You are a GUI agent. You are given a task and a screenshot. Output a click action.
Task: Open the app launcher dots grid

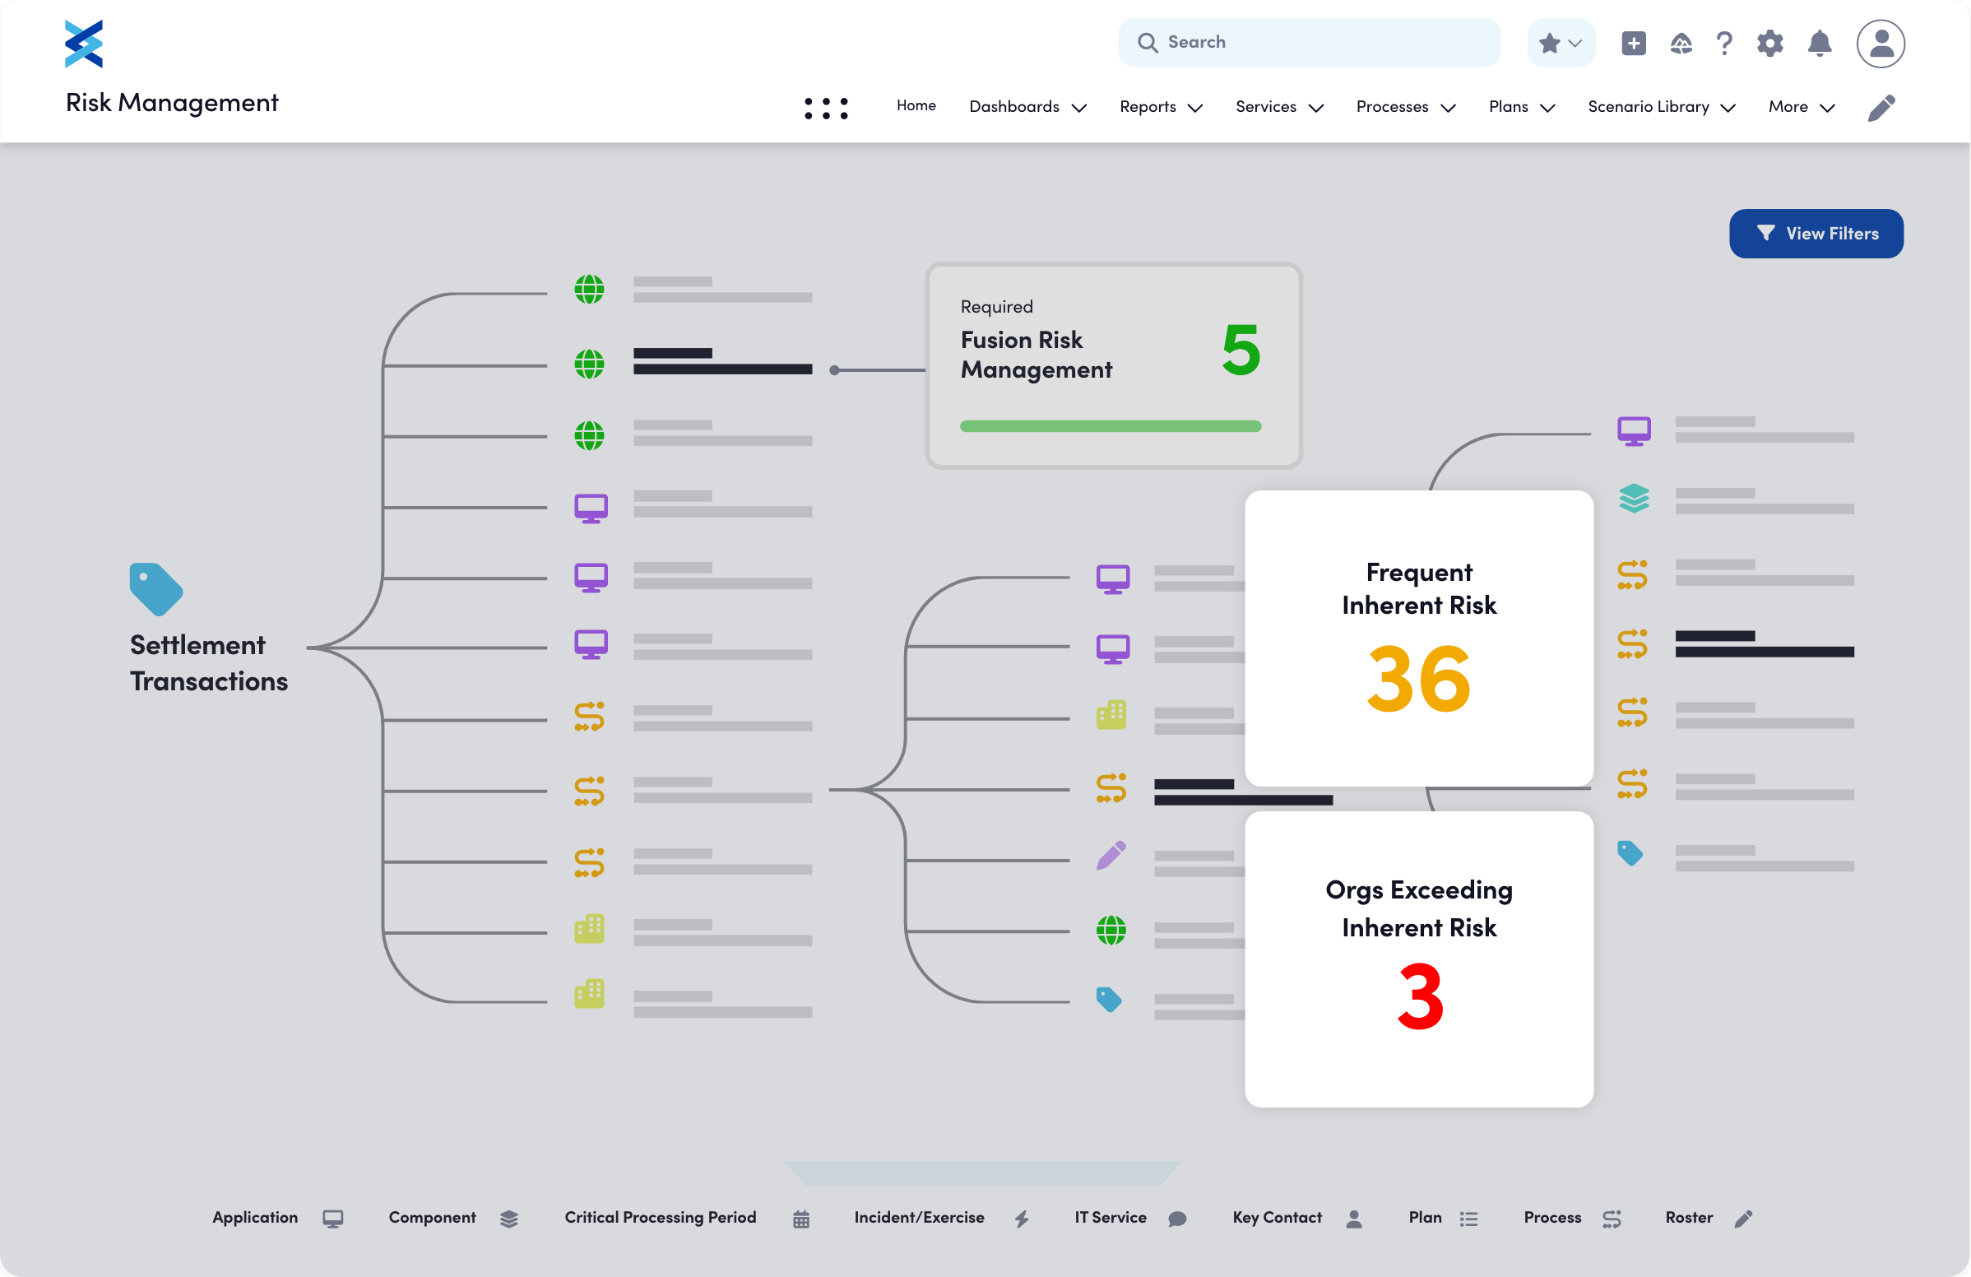coord(826,109)
